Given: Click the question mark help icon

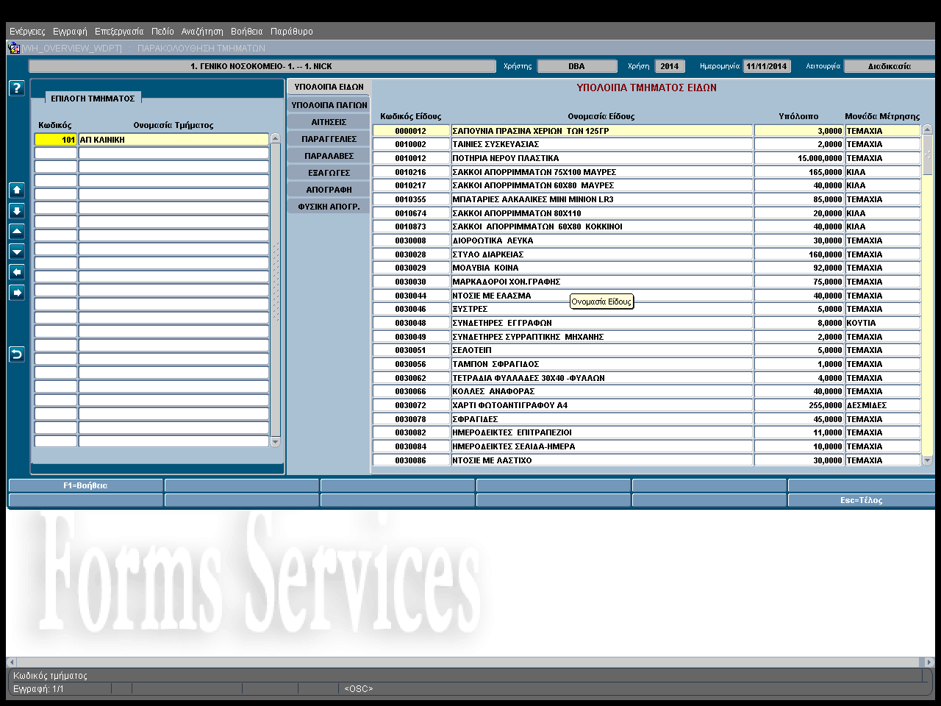Looking at the screenshot, I should [x=17, y=88].
